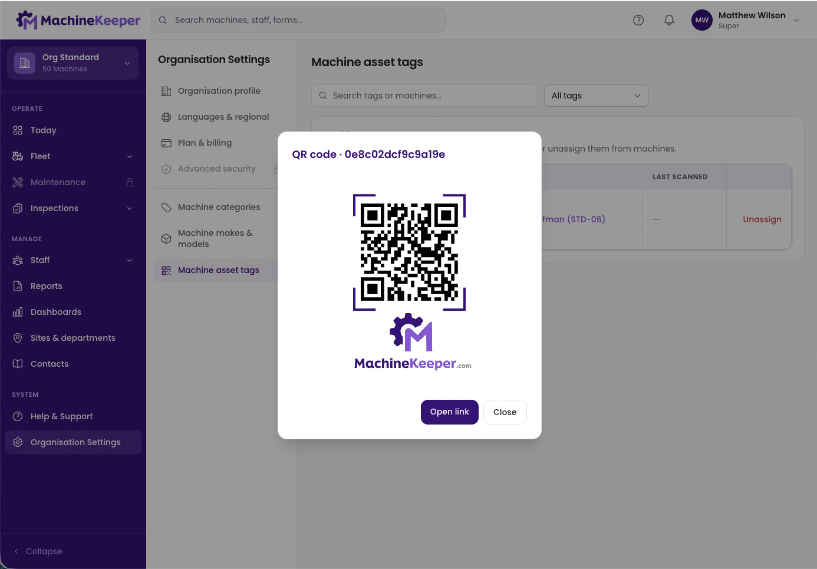The width and height of the screenshot is (817, 569).
Task: Click the Maintenance tools icon
Action: coord(18,182)
